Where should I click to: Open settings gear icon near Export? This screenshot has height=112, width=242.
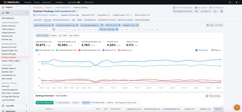pyautogui.click(x=222, y=11)
